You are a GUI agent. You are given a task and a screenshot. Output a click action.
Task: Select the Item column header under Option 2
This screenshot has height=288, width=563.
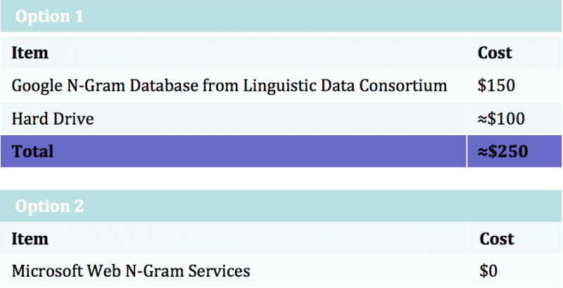point(30,239)
